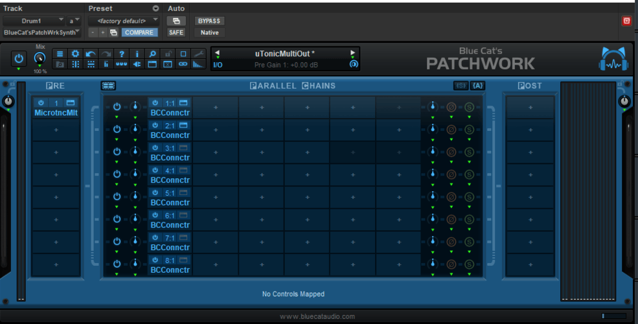Open the 8:1 routing label
638x324 pixels.
(170, 260)
